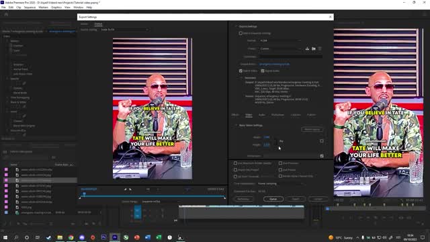The width and height of the screenshot is (430, 242).
Task: Click the Width value field
Action: [x=266, y=137]
